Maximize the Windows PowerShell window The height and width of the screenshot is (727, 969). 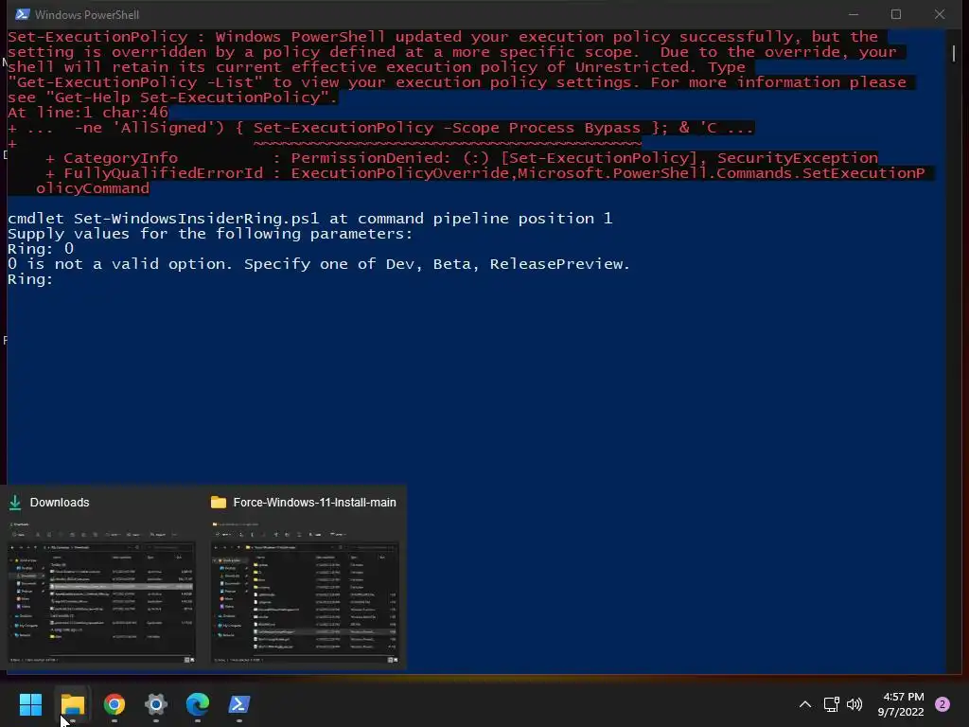(x=896, y=14)
